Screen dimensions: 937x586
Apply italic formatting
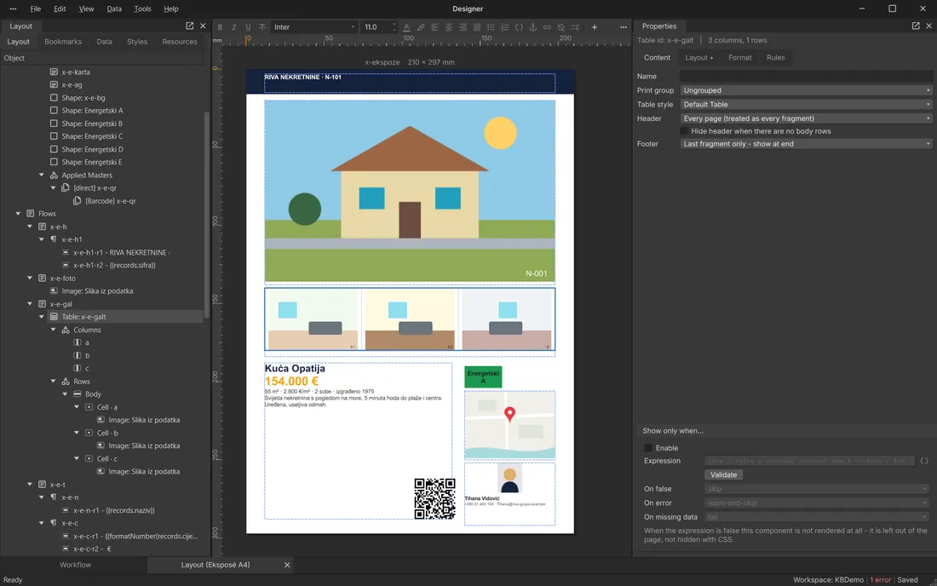(233, 27)
